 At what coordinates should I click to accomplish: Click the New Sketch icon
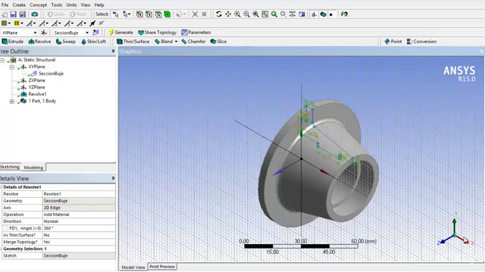pyautogui.click(x=96, y=32)
